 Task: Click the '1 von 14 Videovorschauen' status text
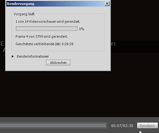click(48, 21)
